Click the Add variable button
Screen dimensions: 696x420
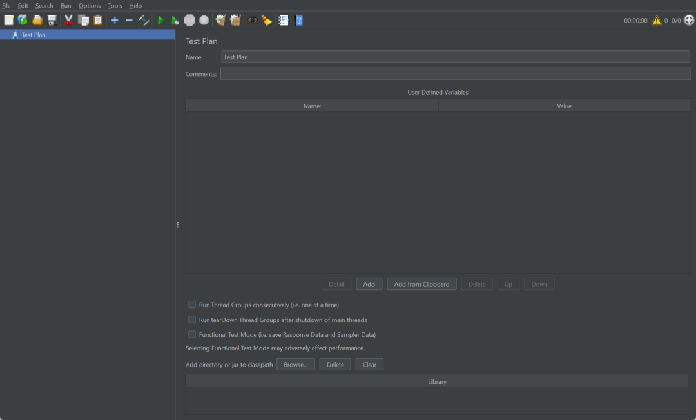pos(369,284)
